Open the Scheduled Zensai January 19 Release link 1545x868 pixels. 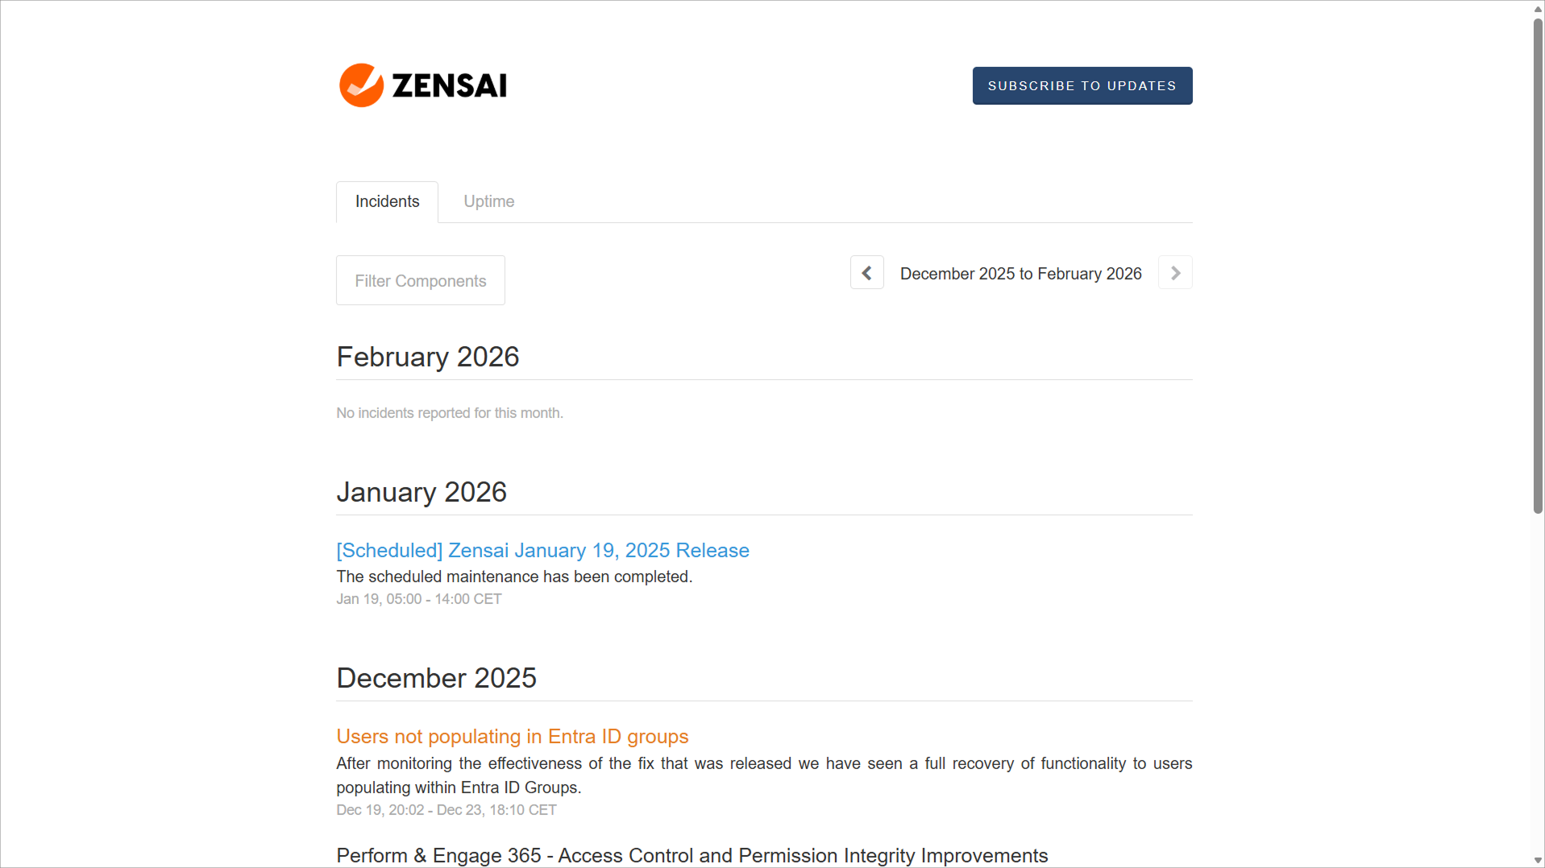542,550
